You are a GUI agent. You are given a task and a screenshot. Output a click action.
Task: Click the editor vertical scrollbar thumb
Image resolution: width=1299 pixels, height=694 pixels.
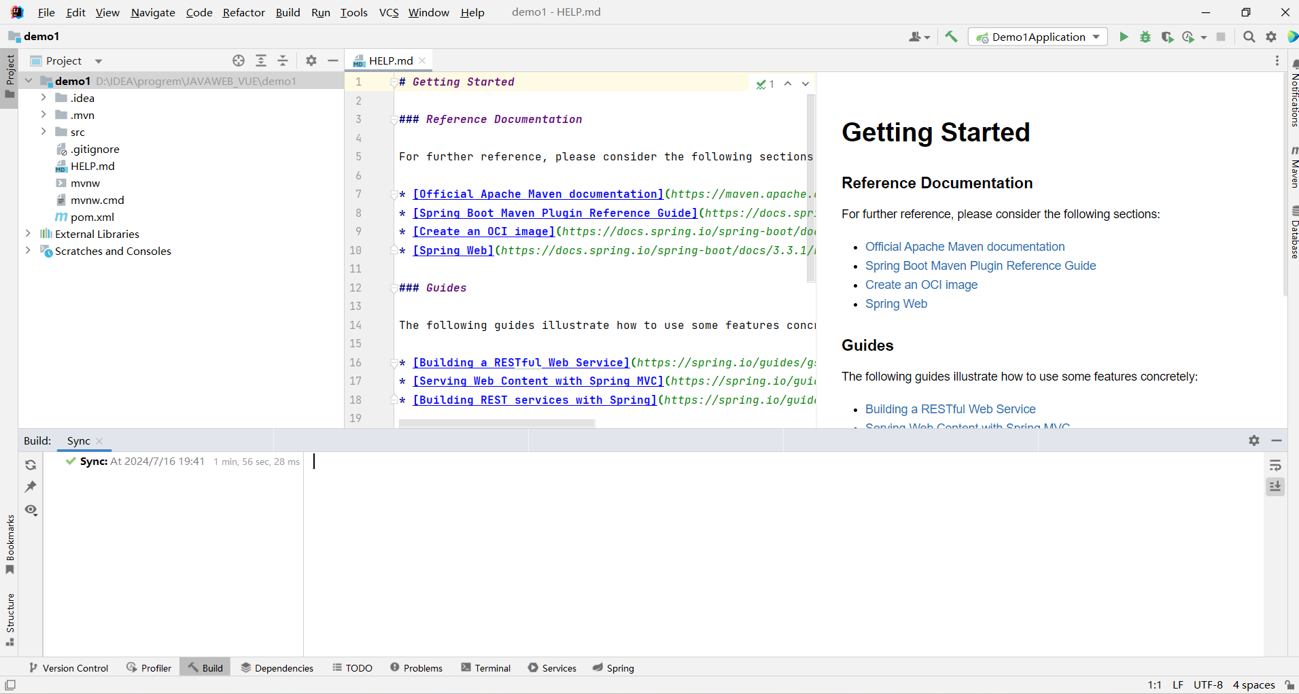pos(811,188)
